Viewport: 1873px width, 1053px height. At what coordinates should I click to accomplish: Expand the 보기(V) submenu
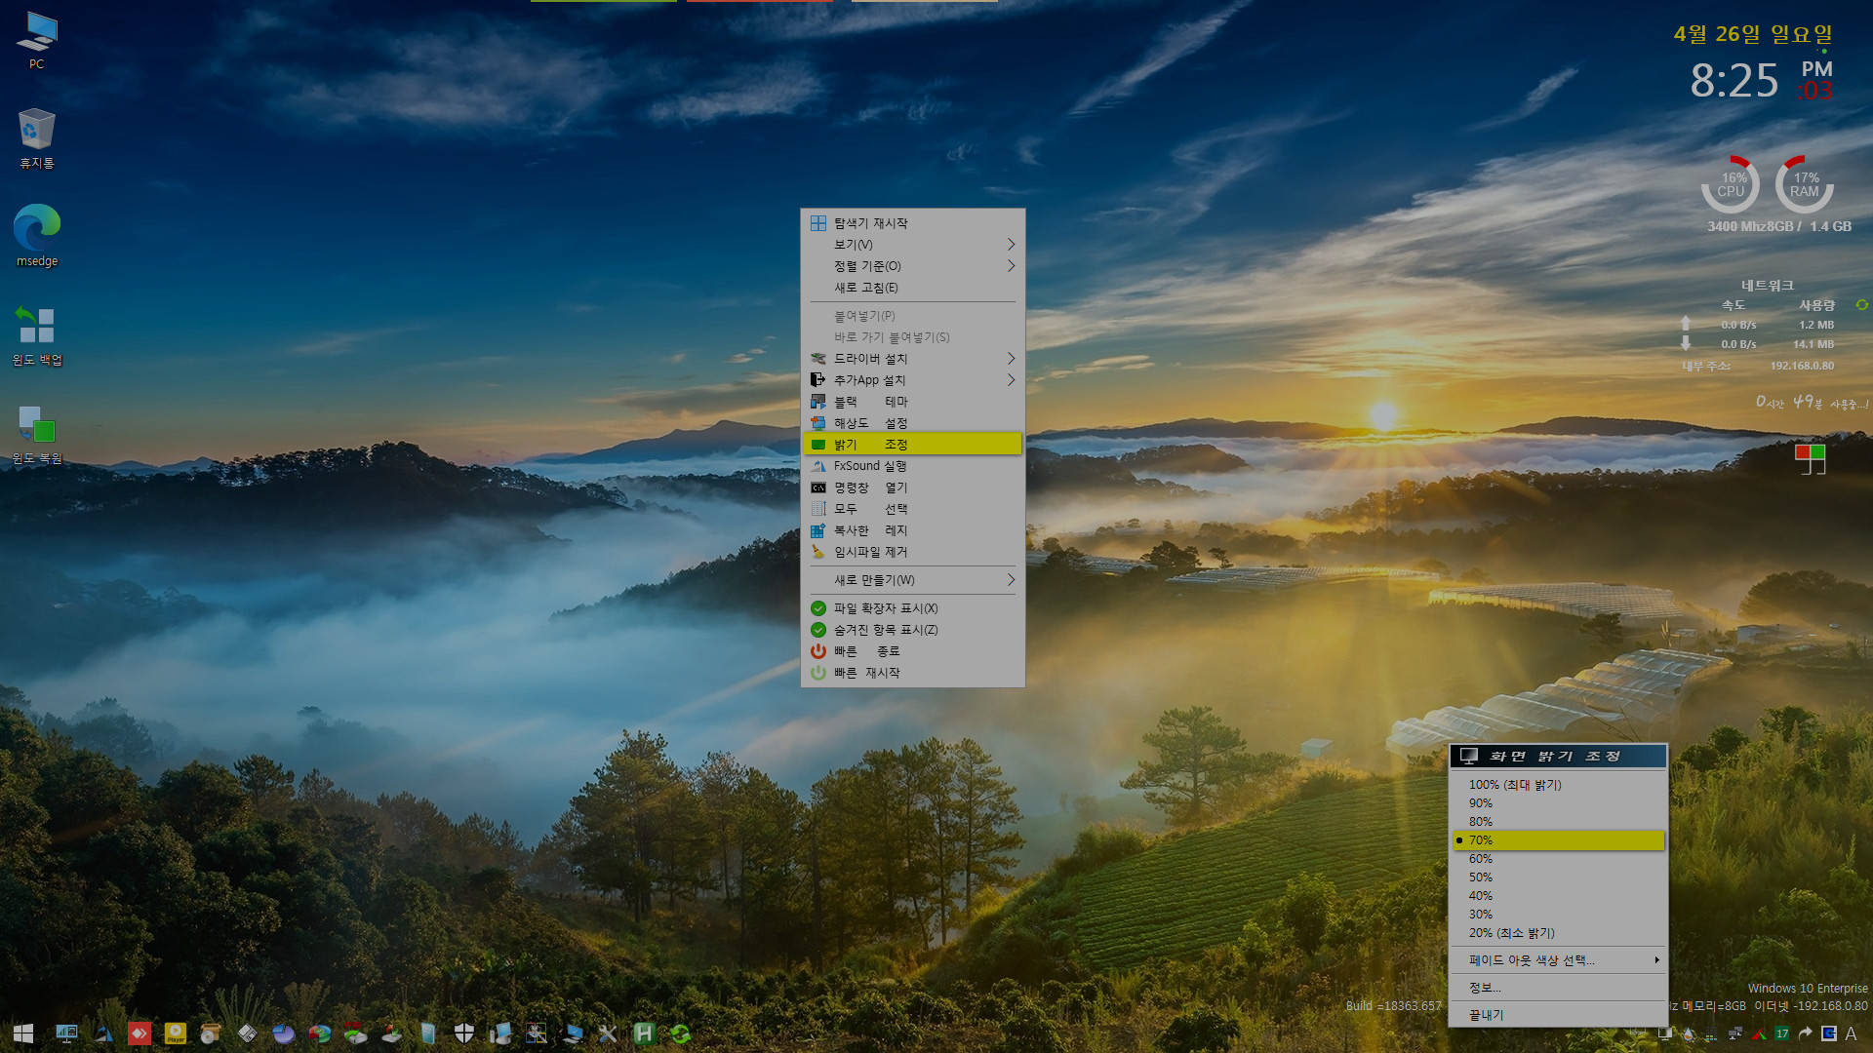pyautogui.click(x=912, y=245)
